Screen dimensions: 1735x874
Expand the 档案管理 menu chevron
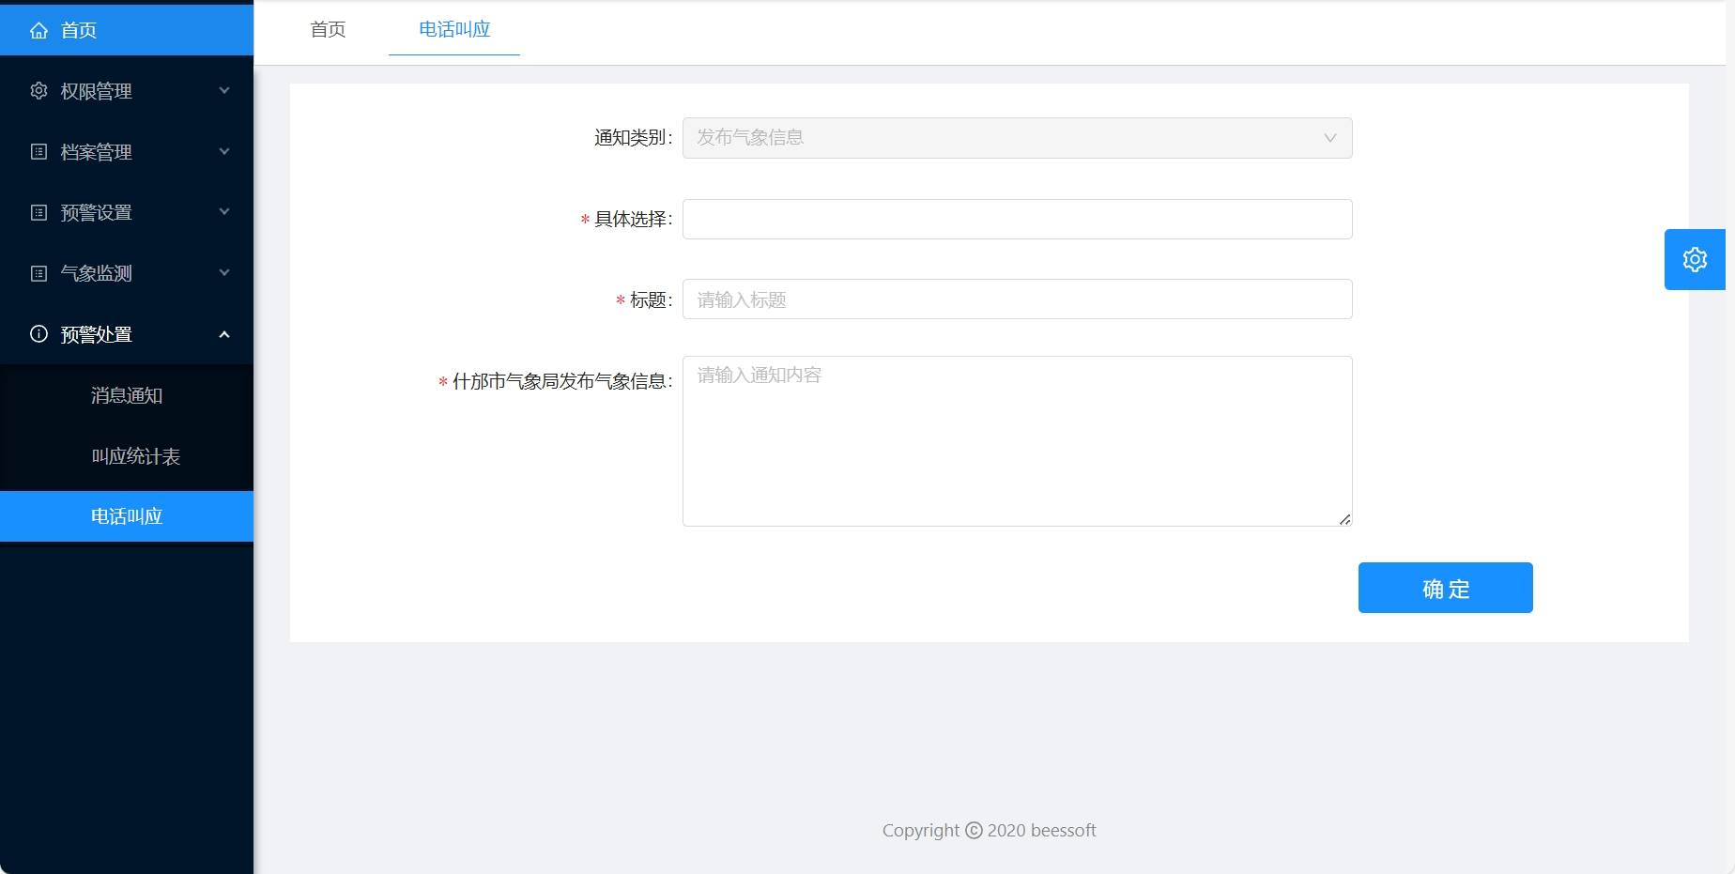click(x=224, y=152)
